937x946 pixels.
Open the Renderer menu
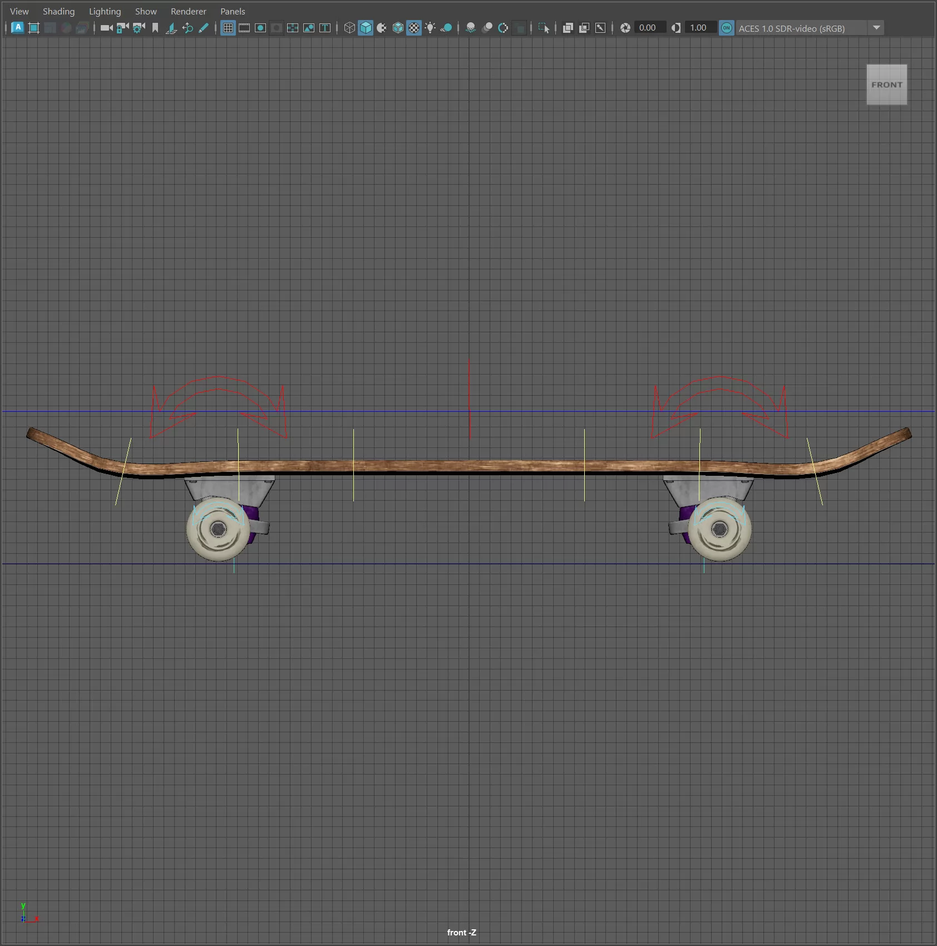click(x=188, y=11)
